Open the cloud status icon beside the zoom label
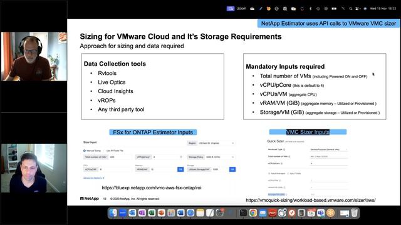The height and width of the screenshot is (225, 401). [x=252, y=9]
